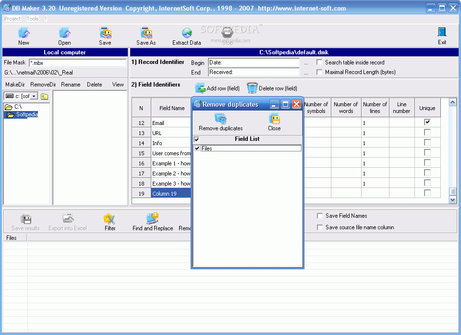Click the Unique column header
The height and width of the screenshot is (335, 461).
click(x=427, y=108)
